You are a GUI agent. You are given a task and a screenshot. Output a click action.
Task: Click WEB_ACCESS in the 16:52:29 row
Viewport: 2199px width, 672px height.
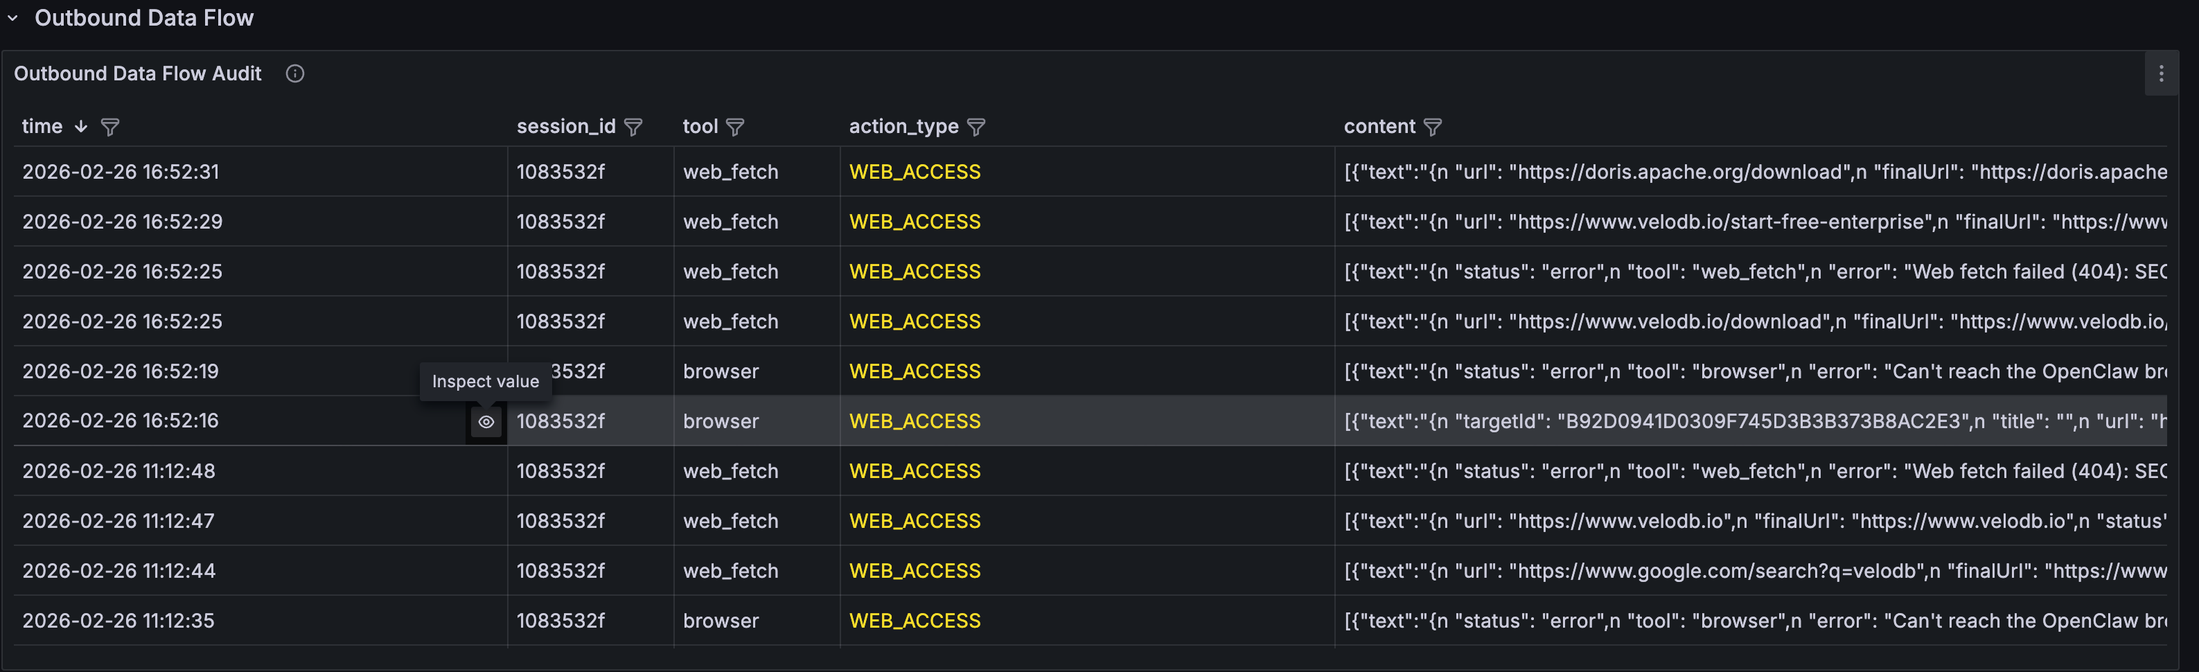[x=915, y=222]
